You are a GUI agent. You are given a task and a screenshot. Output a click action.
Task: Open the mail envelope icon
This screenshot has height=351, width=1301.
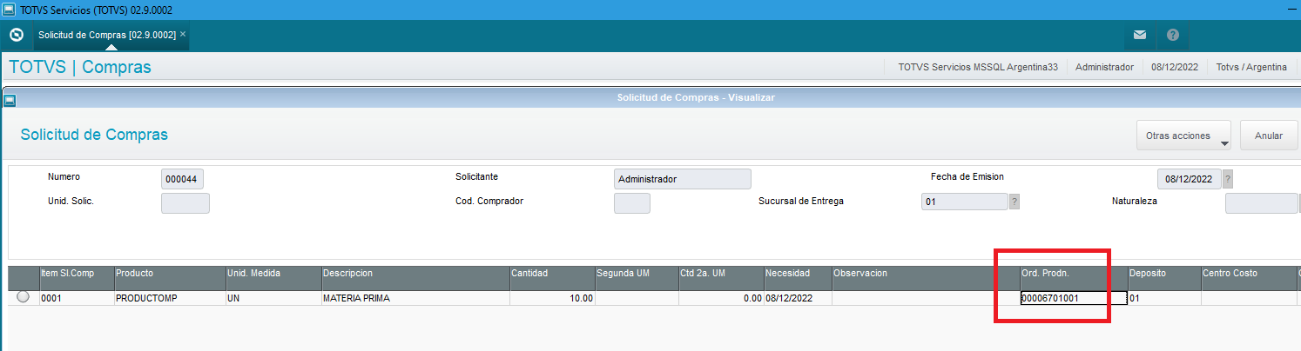pos(1140,35)
